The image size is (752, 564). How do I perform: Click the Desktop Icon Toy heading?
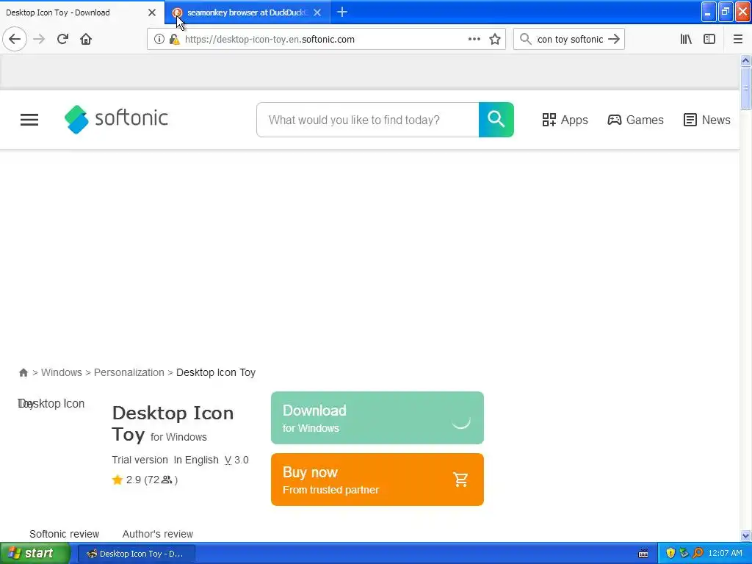point(173,424)
